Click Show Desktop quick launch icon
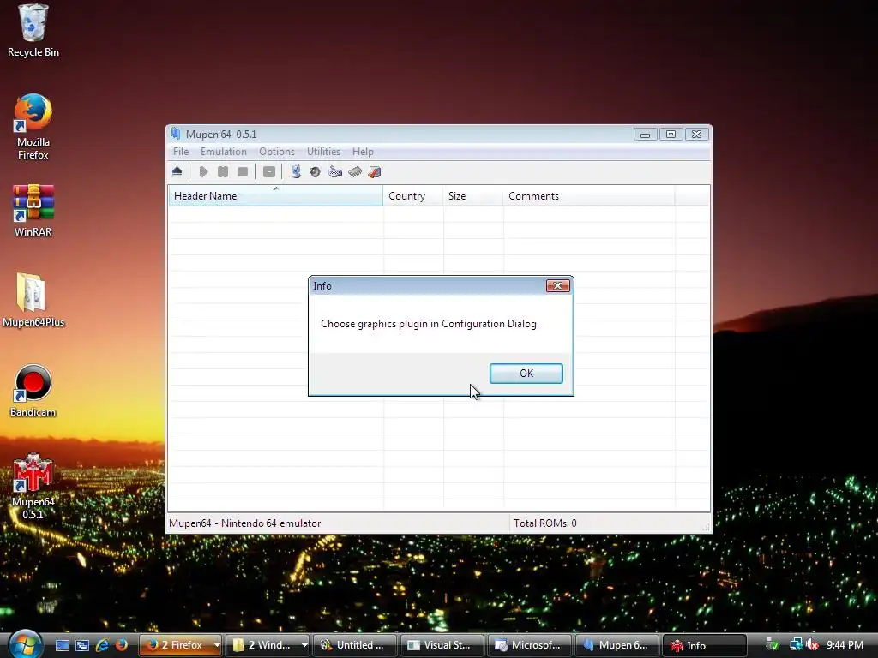The height and width of the screenshot is (658, 878). (62, 645)
